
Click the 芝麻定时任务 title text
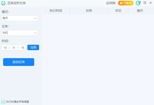coord(16,3)
